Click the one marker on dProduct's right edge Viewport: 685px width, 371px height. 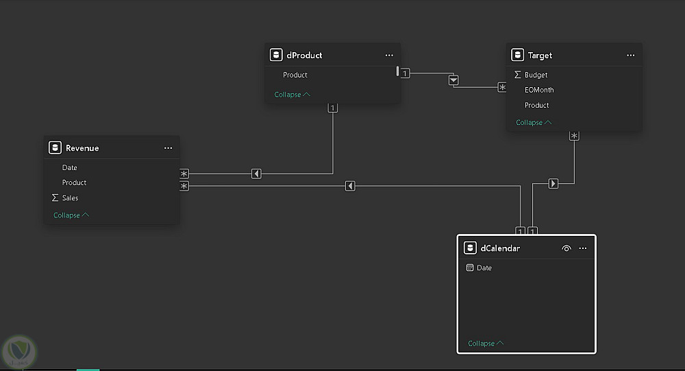(x=405, y=73)
